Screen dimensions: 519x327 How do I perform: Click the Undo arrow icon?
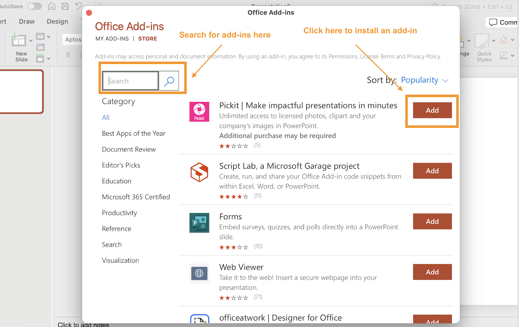(x=78, y=6)
